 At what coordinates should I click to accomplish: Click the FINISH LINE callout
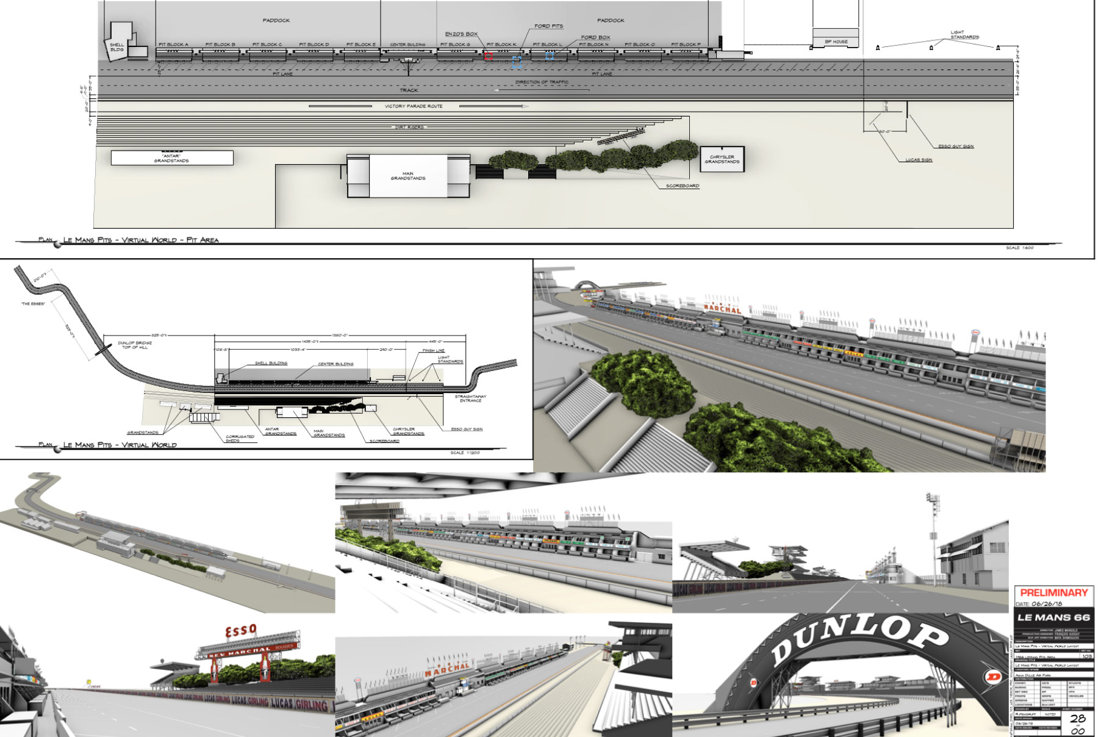click(434, 351)
